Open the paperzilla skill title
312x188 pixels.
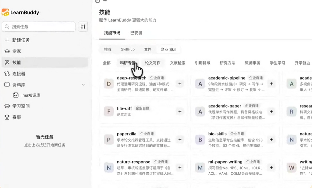[x=127, y=134]
